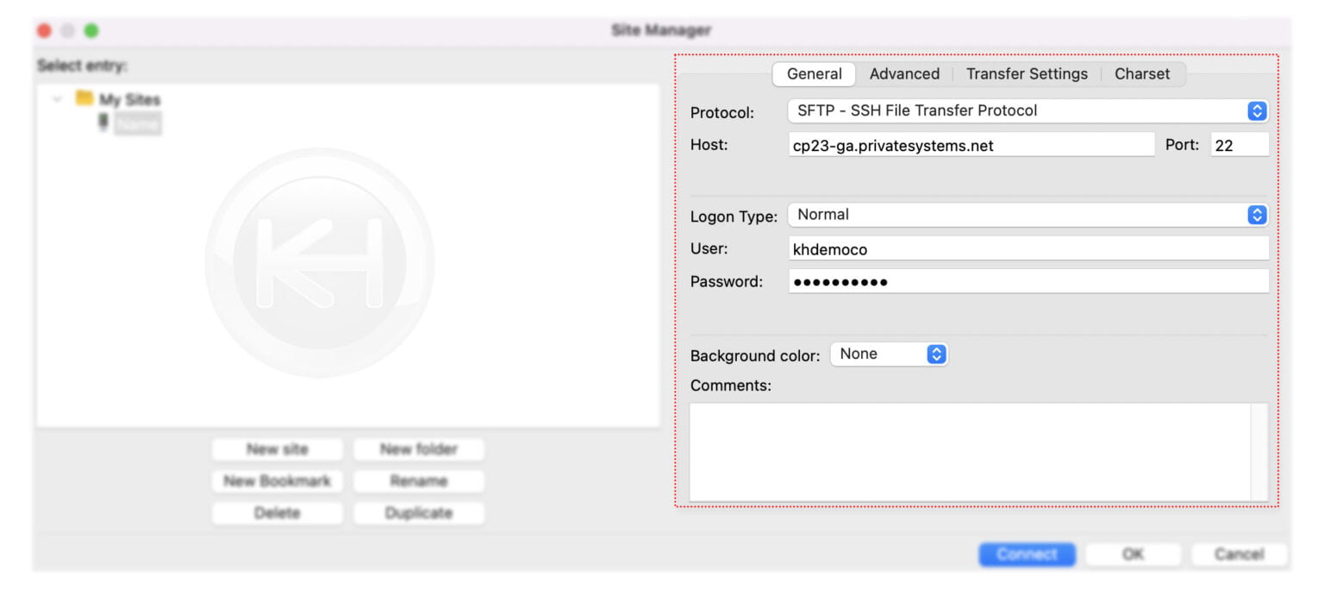Open the Transfer Settings tab
The image size is (1324, 589).
point(1026,74)
